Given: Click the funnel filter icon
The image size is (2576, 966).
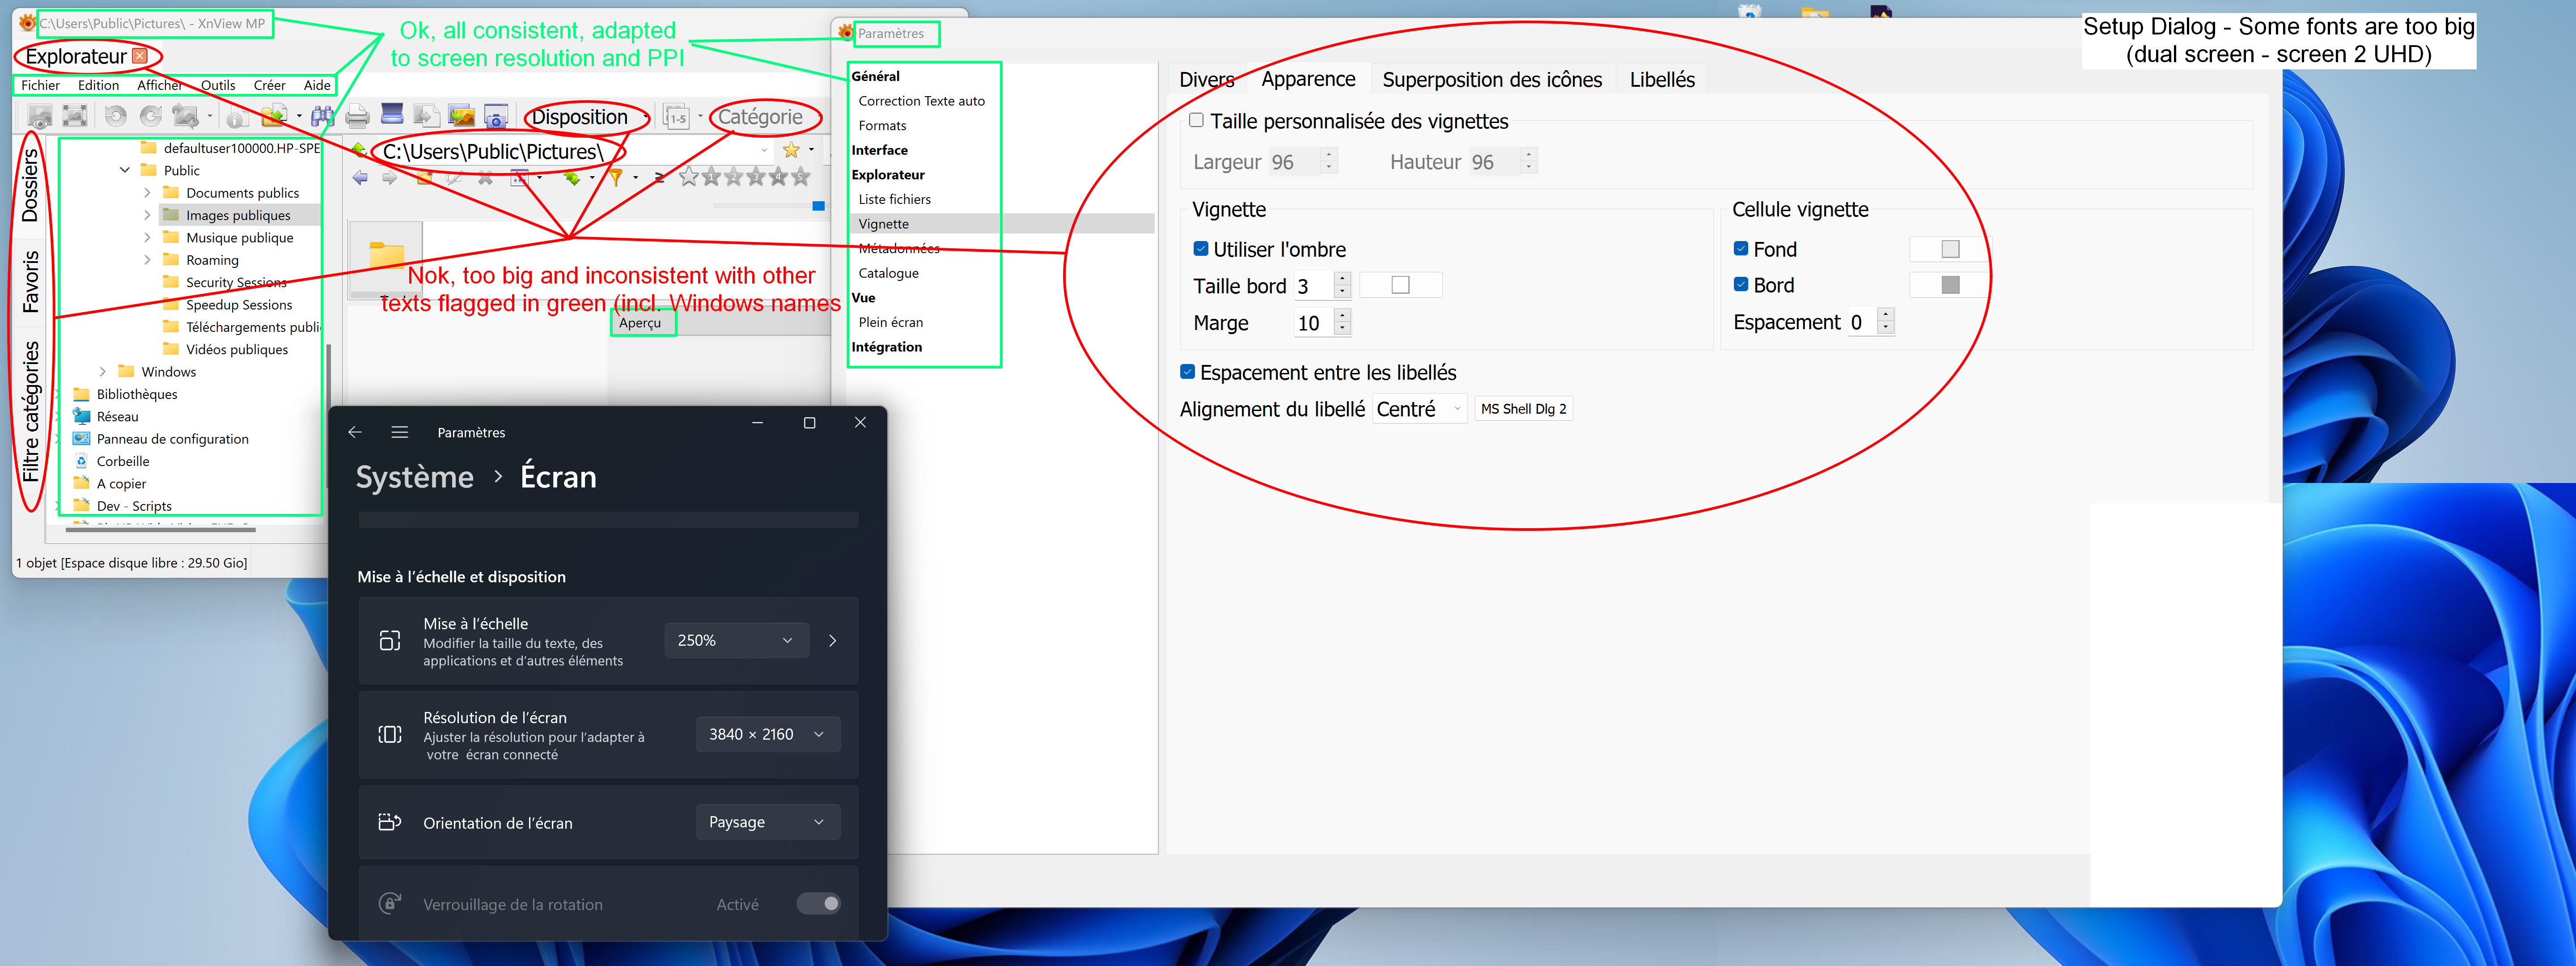Looking at the screenshot, I should (x=616, y=178).
